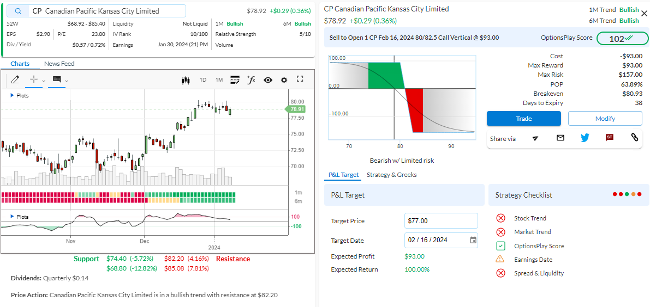
Task: Click the POP 63.89% value
Action: (632, 84)
